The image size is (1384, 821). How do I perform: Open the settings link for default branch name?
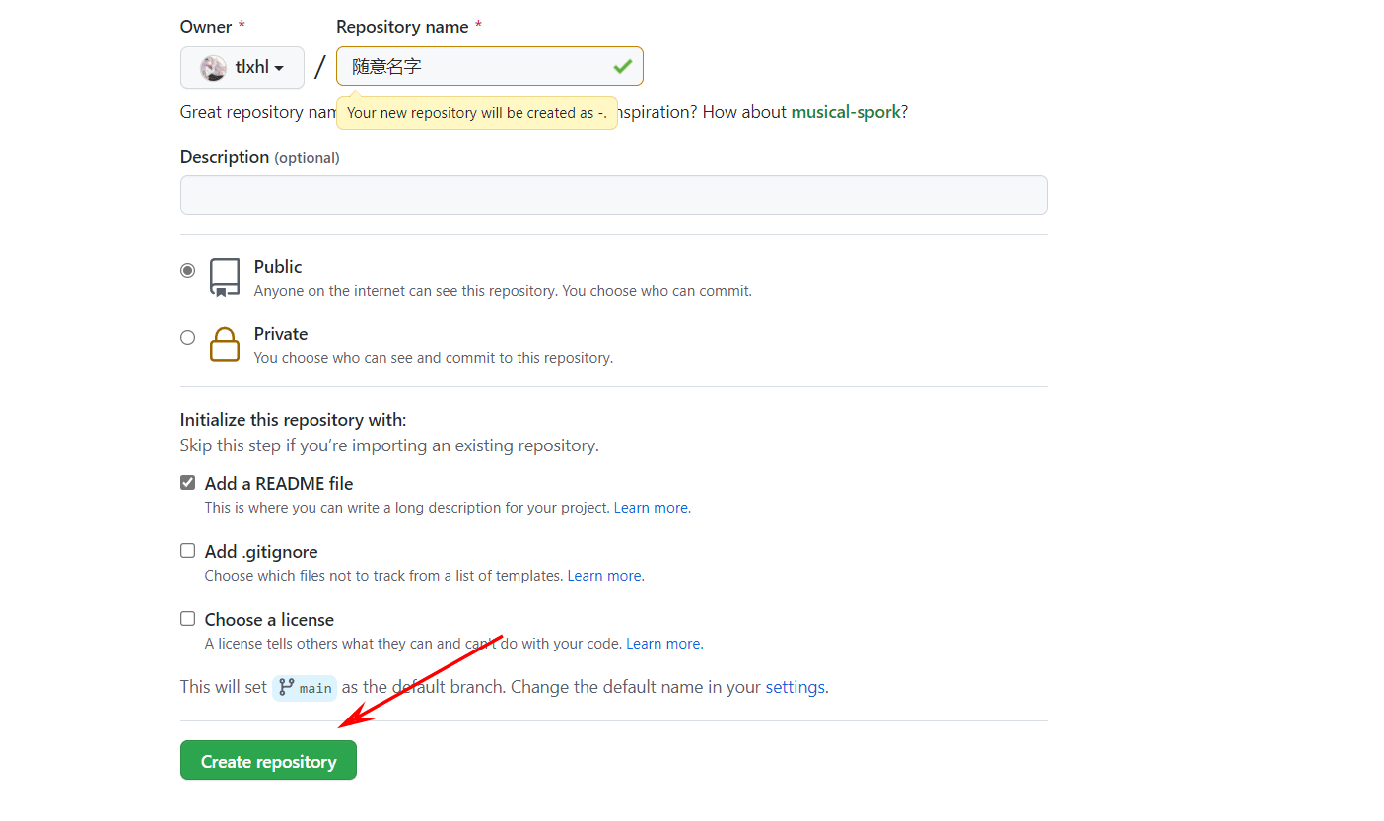[x=796, y=687]
